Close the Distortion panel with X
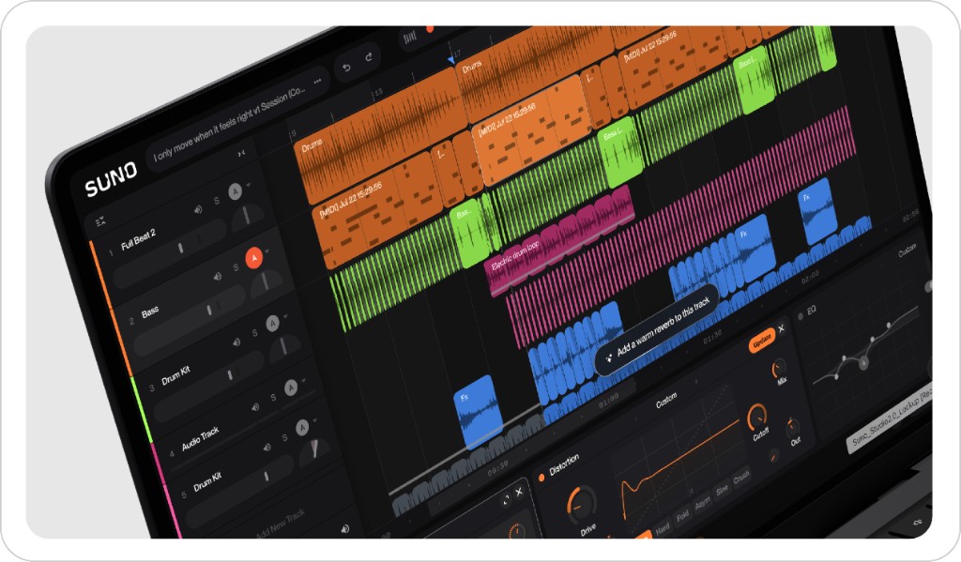The height and width of the screenshot is (562, 961). tap(781, 329)
